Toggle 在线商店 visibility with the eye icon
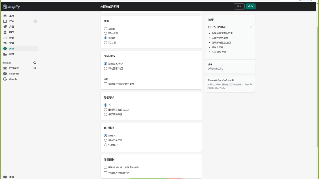 click(35, 68)
